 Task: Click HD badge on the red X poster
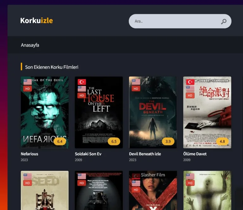point(136,190)
